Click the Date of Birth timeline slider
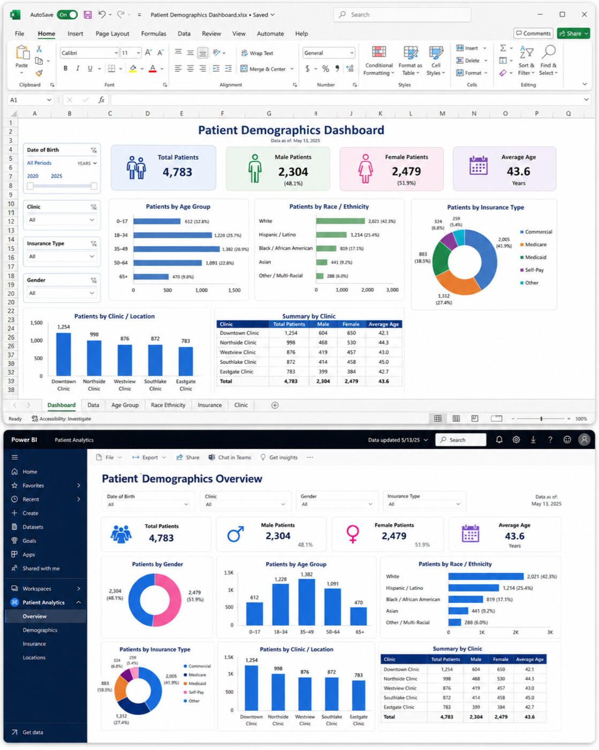599x750 pixels. [62, 186]
